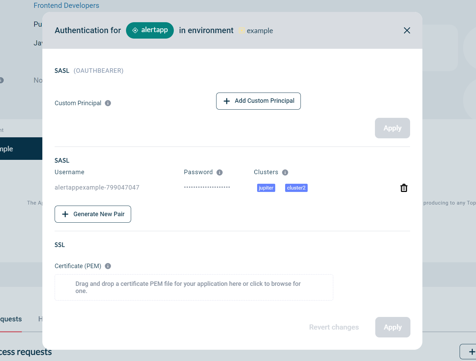Browse for a certificate PEM file

[194, 287]
